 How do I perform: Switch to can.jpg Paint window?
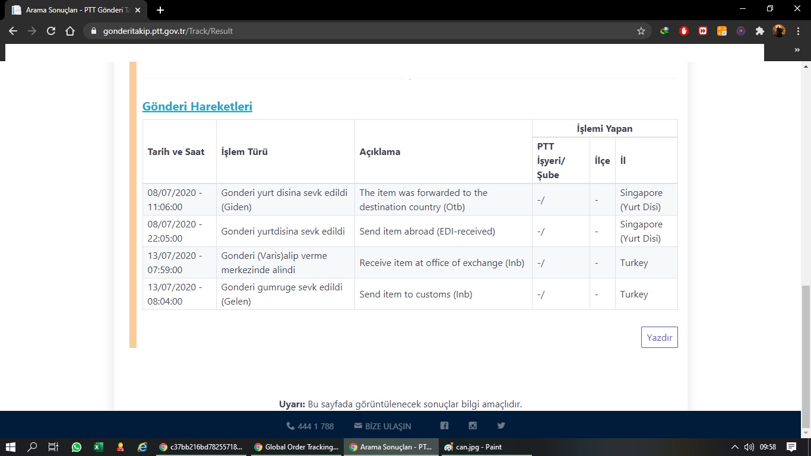(x=486, y=447)
